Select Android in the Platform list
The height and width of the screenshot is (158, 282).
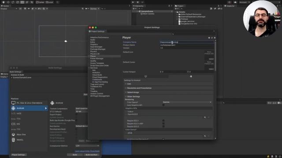(x=29, y=108)
